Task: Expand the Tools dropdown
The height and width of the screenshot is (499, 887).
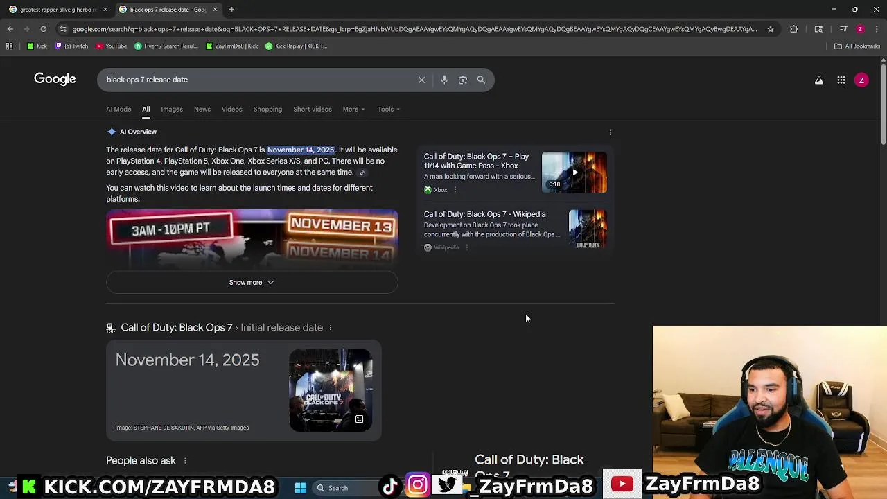Action: pyautogui.click(x=389, y=109)
